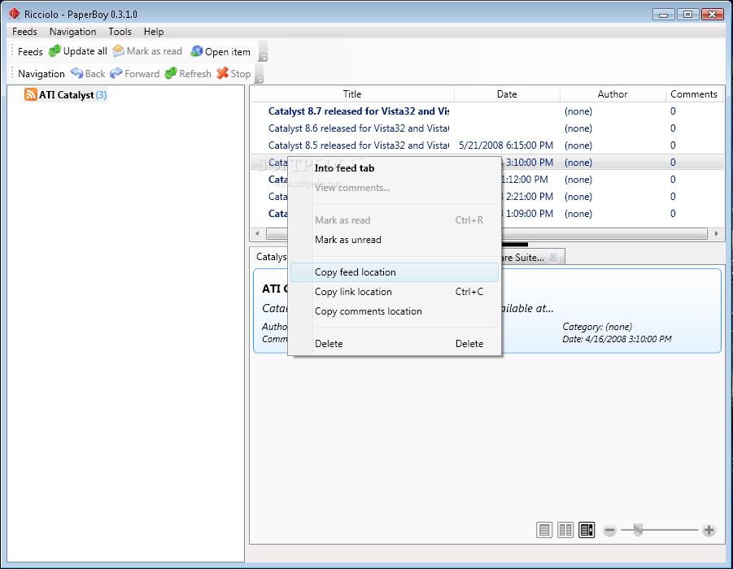Click the Update all green arrows icon
733x569 pixels.
55,51
